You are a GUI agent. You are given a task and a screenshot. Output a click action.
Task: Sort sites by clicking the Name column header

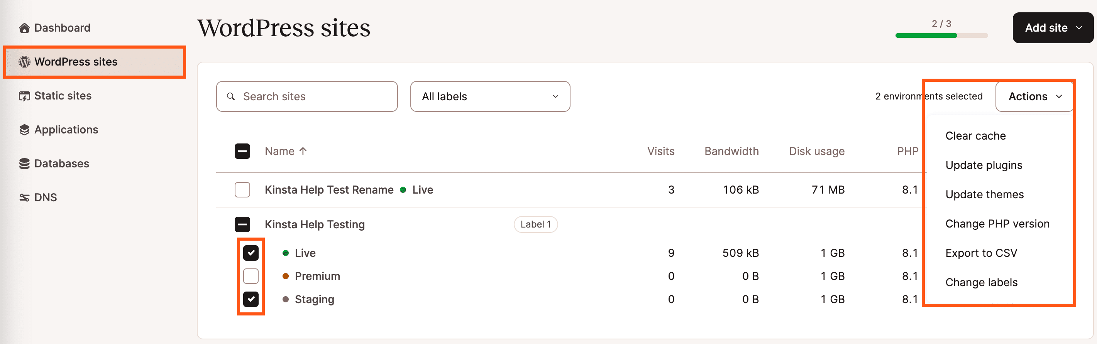click(280, 151)
